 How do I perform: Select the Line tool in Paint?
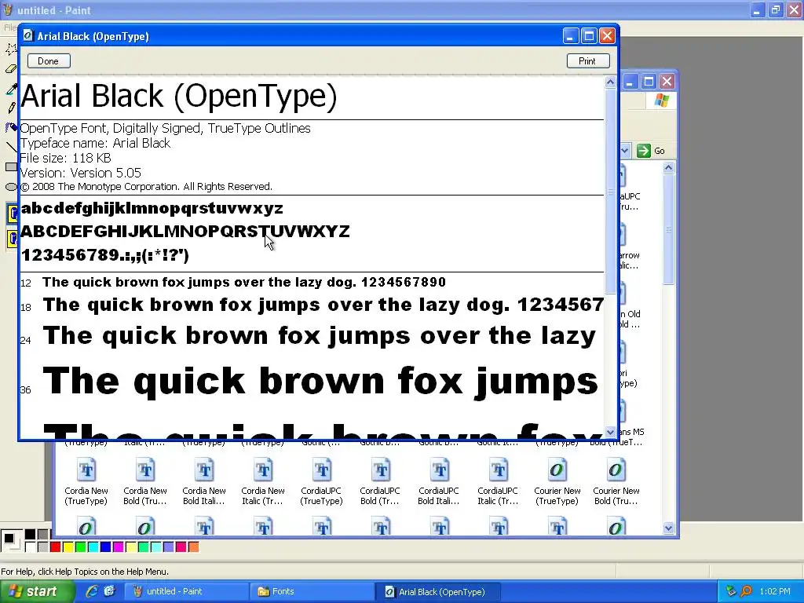click(10, 147)
